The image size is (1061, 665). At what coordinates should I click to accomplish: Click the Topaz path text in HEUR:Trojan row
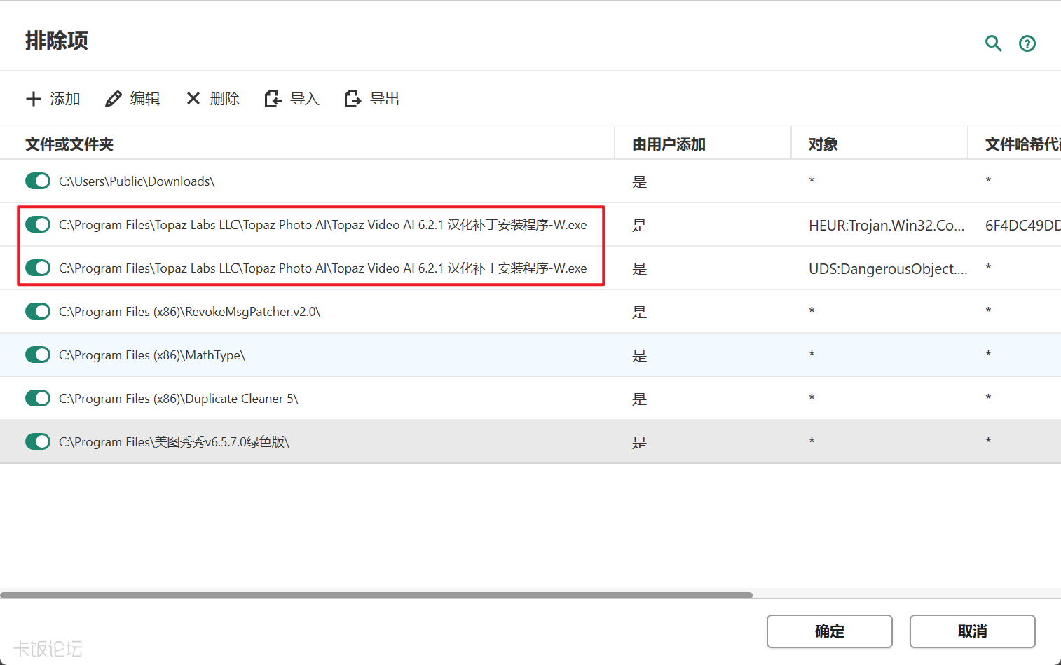tap(323, 225)
